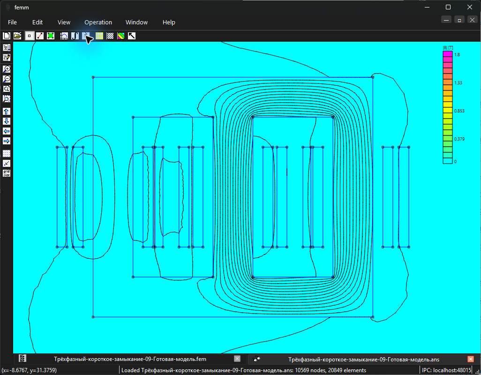The width and height of the screenshot is (481, 375).
Task: Minimize the inner document window
Action: pos(446,20)
